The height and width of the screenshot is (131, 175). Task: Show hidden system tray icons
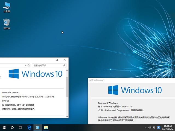pos(145,128)
